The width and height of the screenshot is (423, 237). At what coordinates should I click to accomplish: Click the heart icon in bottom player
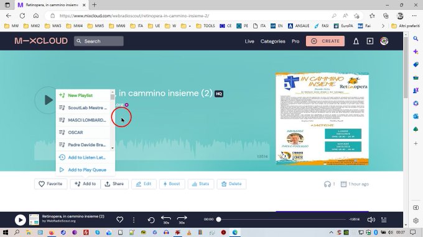120,220
